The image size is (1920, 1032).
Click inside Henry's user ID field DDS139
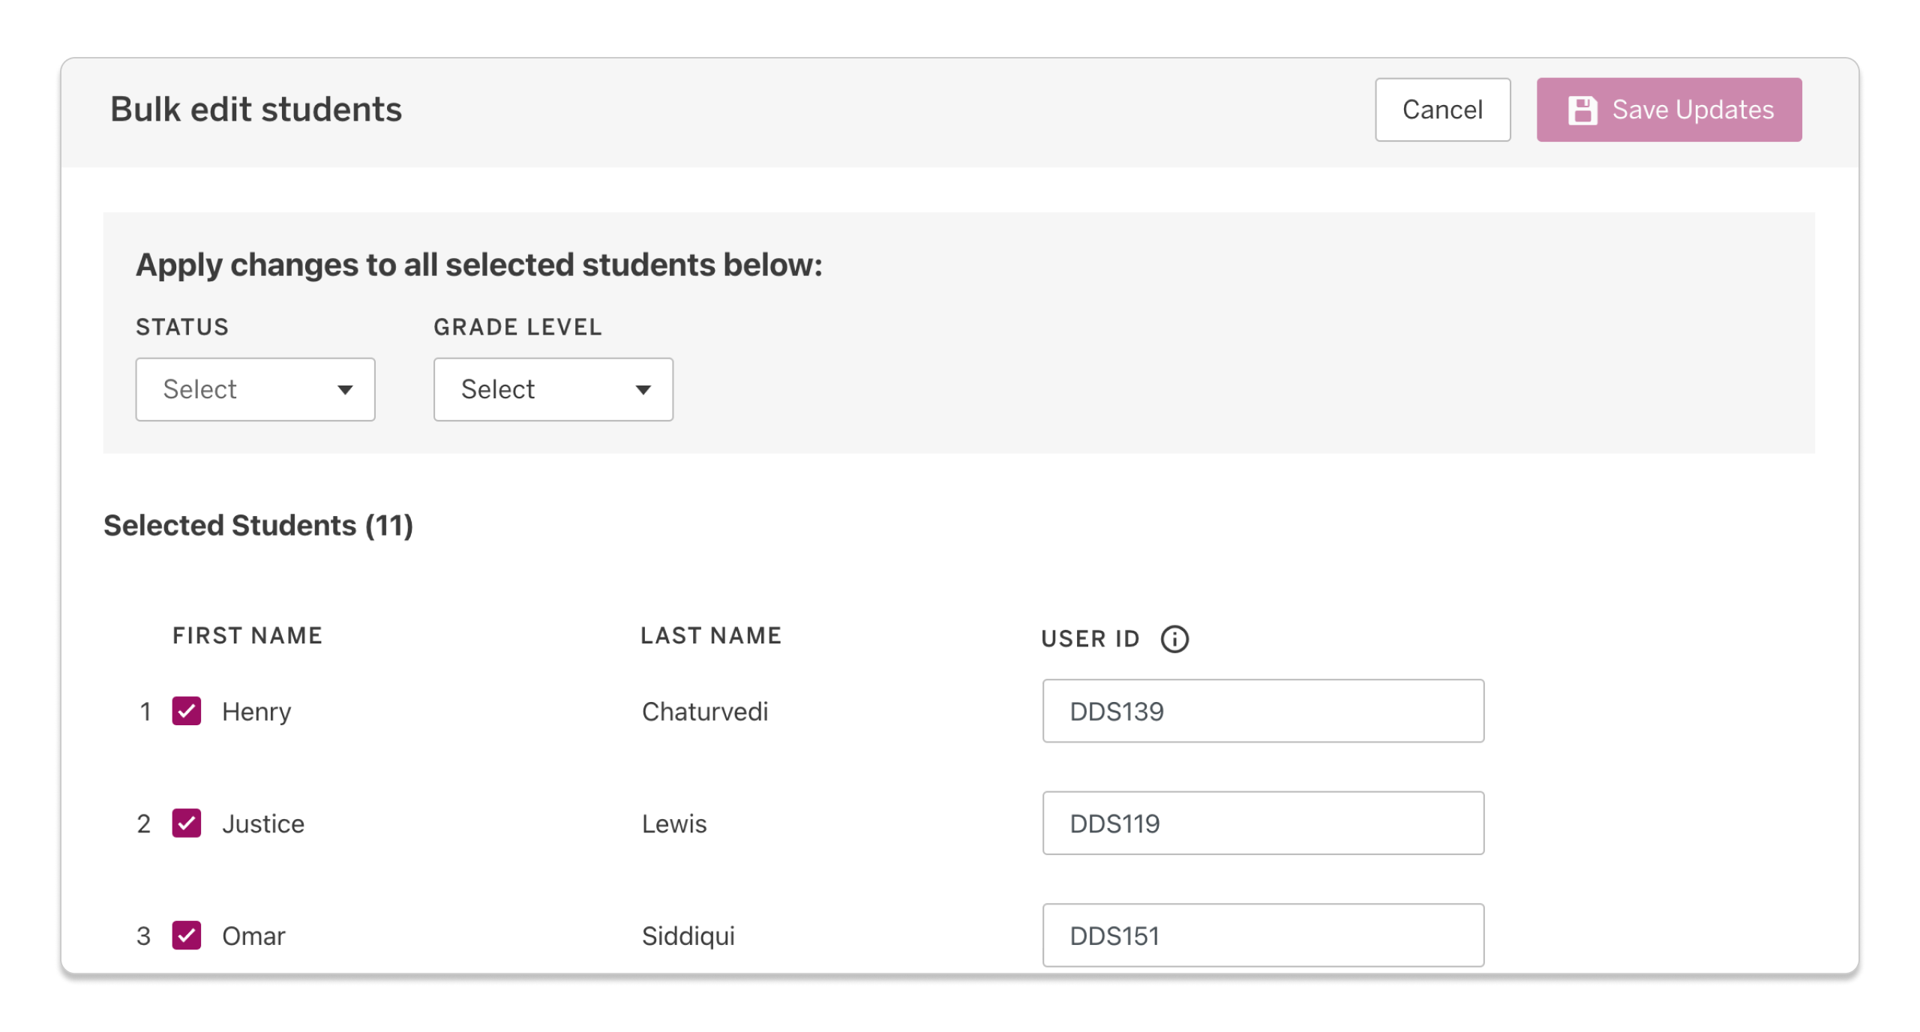point(1262,711)
